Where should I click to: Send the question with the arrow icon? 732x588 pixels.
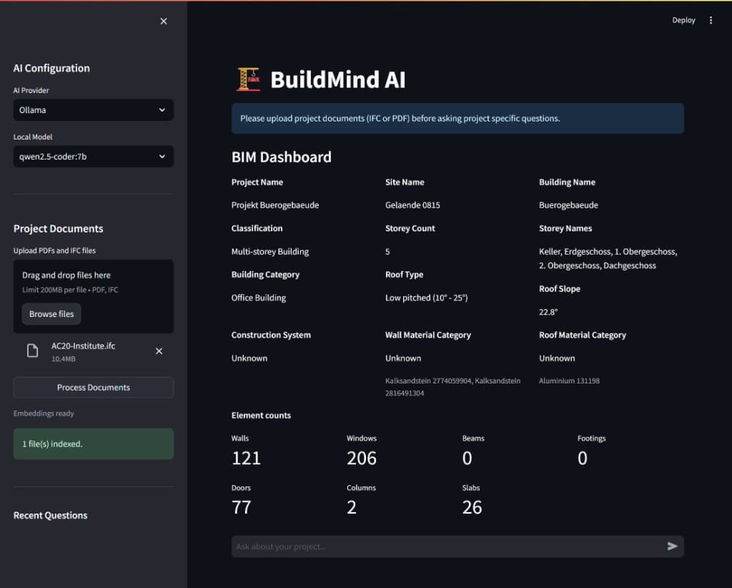coord(672,546)
